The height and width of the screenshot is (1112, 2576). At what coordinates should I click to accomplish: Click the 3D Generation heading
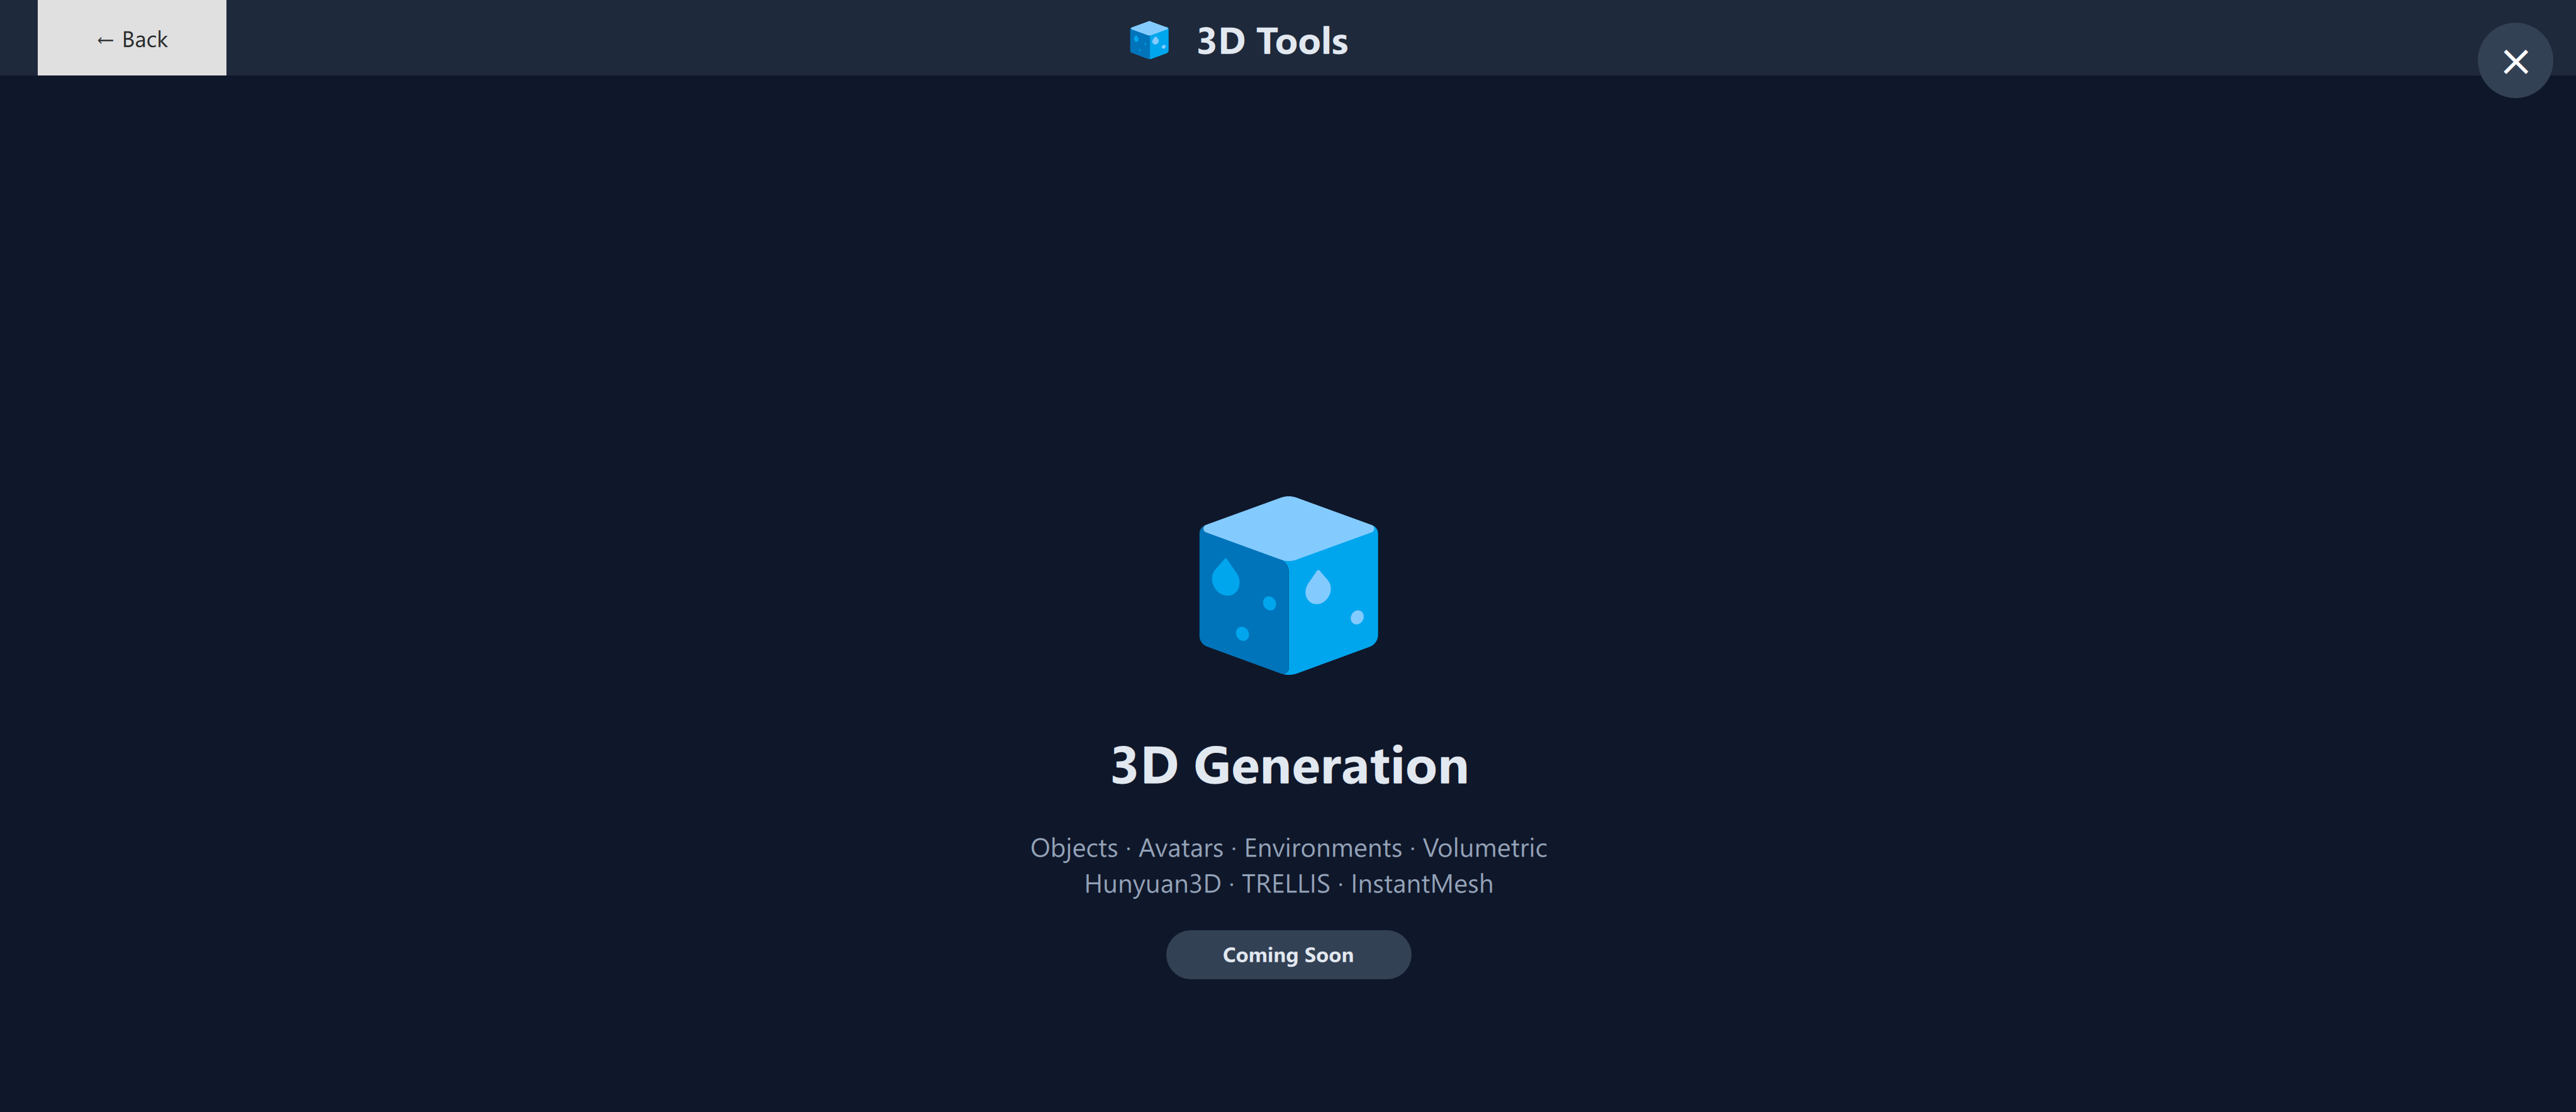1289,766
